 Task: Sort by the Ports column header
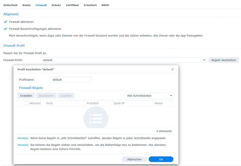[65, 103]
